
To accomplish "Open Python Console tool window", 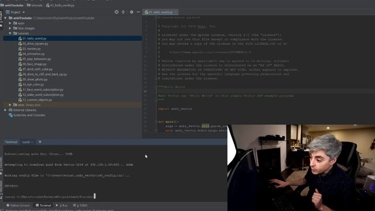I will coord(18,205).
